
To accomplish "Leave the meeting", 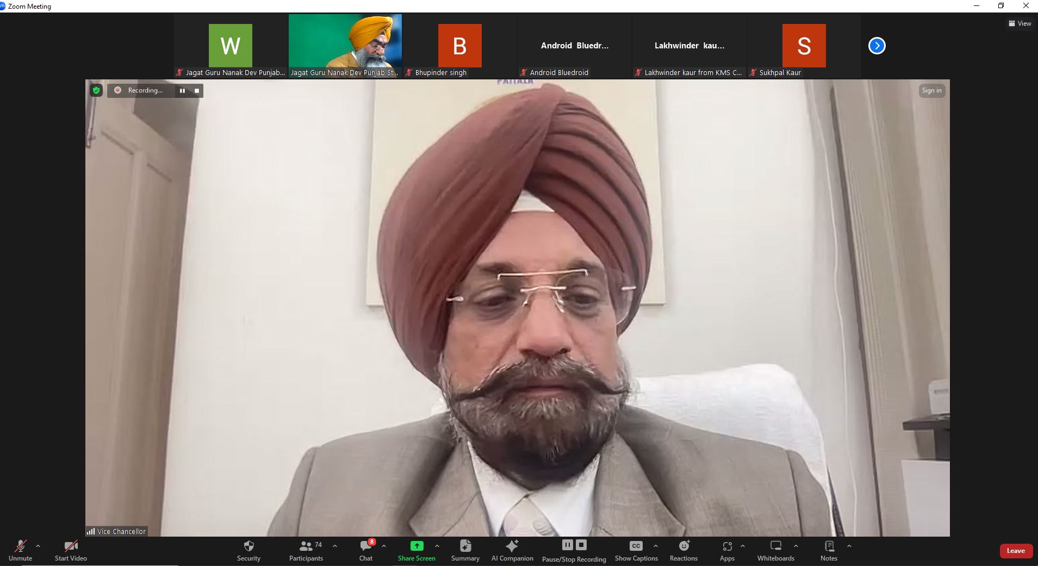I will 1016,551.
